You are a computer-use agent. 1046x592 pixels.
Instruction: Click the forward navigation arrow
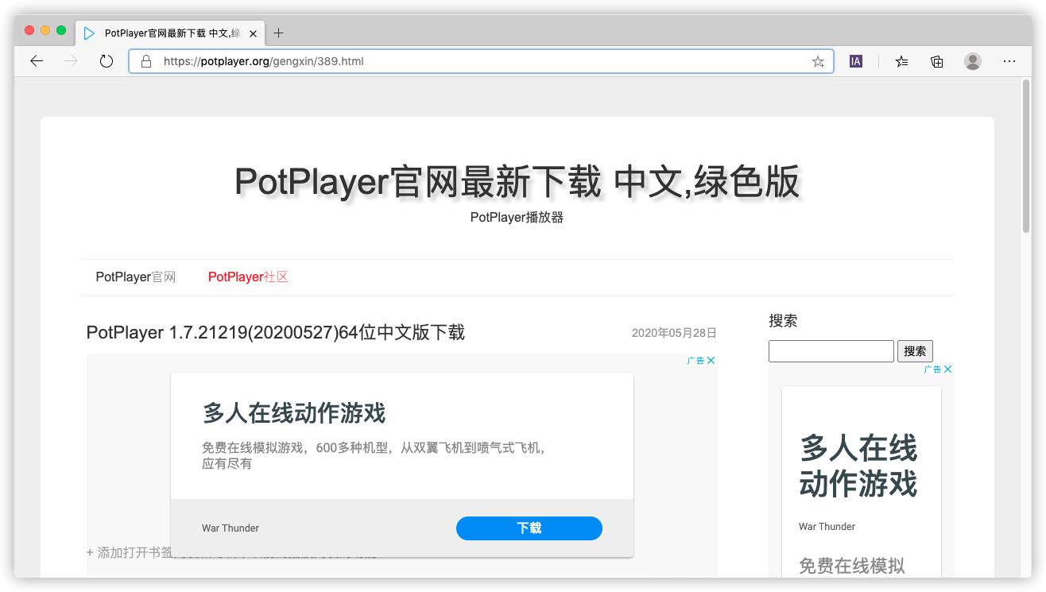71,61
